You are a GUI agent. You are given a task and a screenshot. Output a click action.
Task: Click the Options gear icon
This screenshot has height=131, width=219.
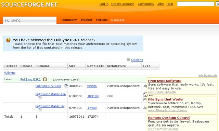point(128,60)
